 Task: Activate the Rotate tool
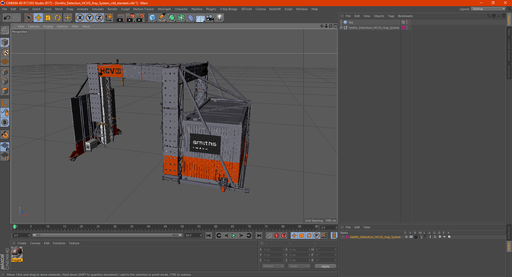pyautogui.click(x=58, y=18)
